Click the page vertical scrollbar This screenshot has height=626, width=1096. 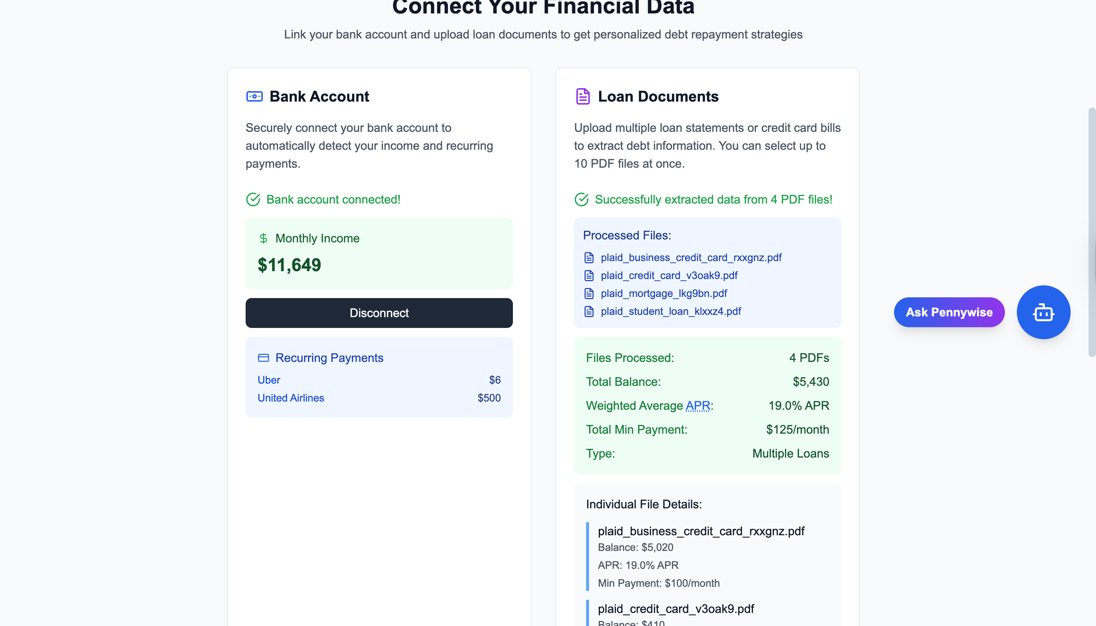pos(1092,232)
